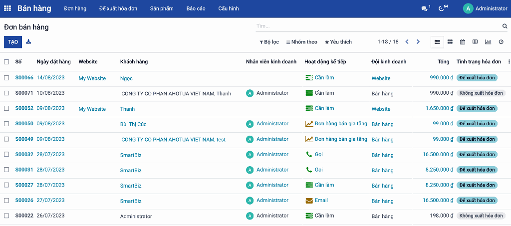This screenshot has width=511, height=226.
Task: Go to previous page arrow
Action: tap(407, 42)
